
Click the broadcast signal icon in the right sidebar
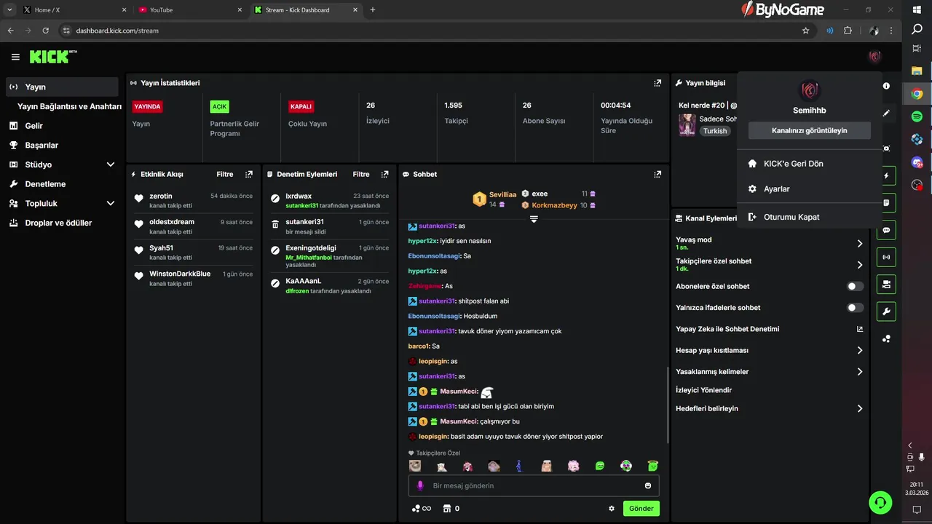point(886,257)
